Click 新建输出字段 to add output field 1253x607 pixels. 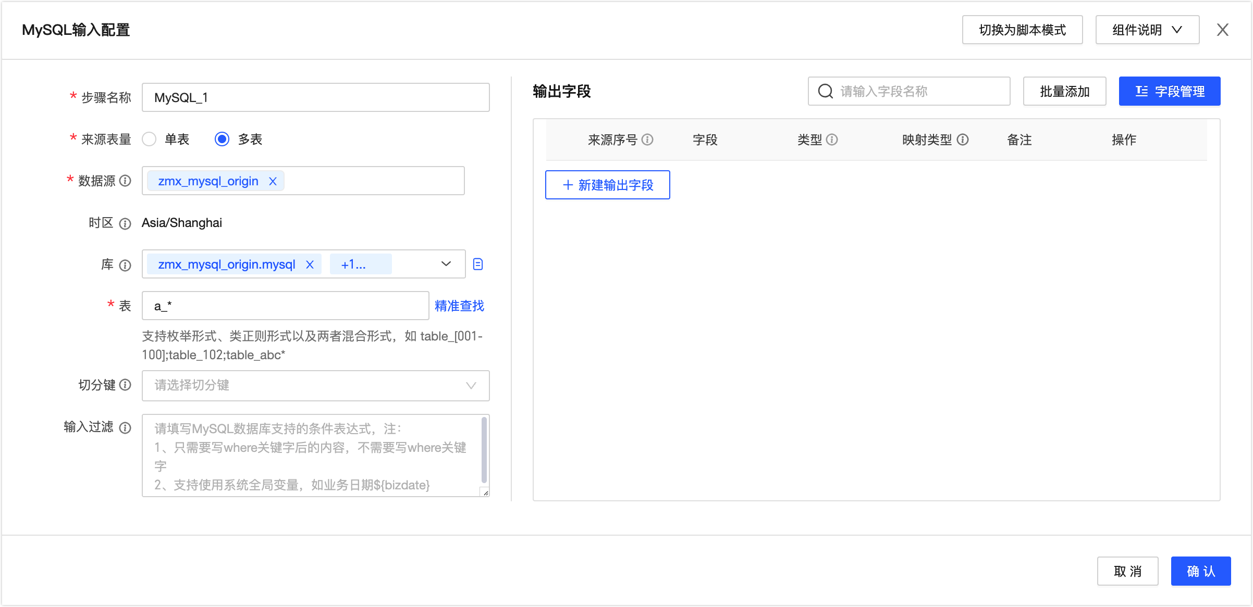click(607, 185)
